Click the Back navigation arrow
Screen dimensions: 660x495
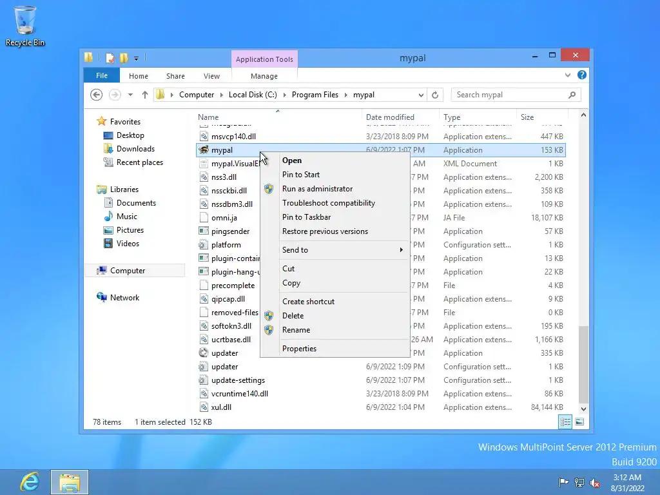click(97, 95)
